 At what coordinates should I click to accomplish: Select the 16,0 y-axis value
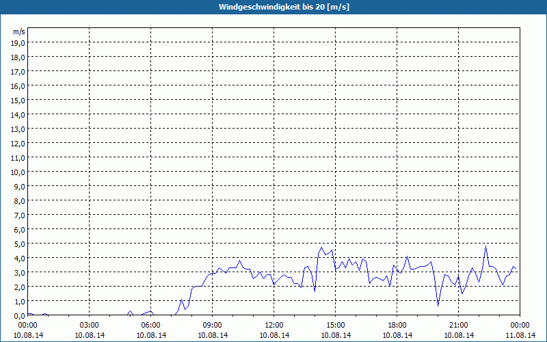[18, 86]
